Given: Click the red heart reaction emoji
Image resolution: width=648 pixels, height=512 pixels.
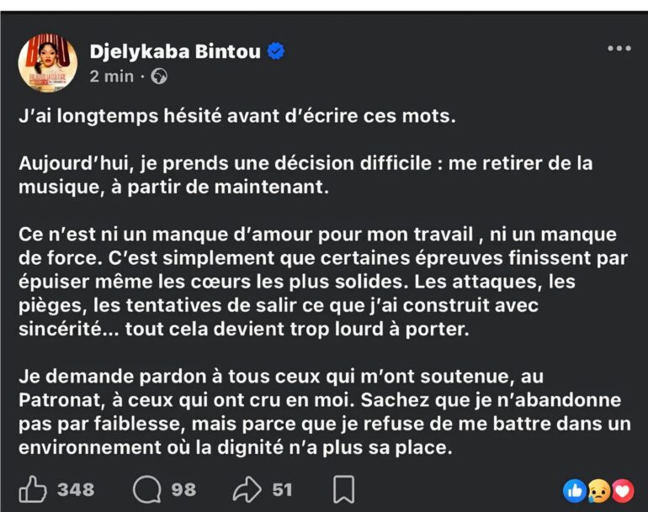Looking at the screenshot, I should point(622,489).
